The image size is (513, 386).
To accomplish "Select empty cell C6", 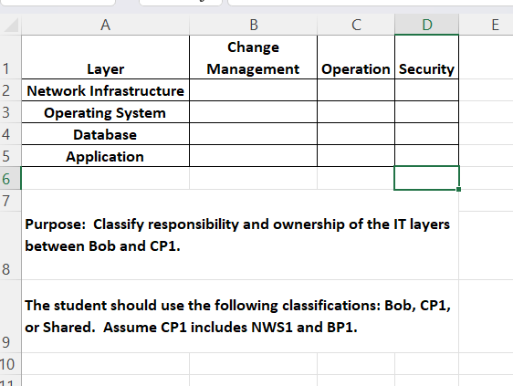I will click(x=356, y=178).
